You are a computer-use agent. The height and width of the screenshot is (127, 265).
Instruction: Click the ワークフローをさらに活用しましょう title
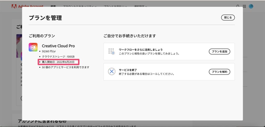tap(141, 50)
